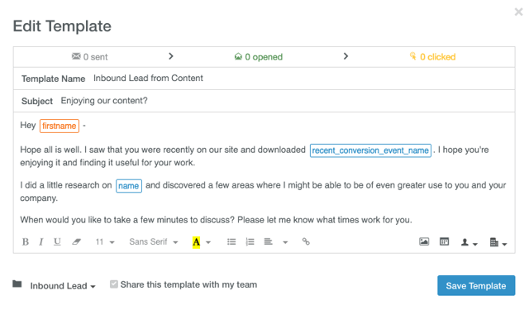Expand the text alignment options arrow
Viewport: 529px width, 310px height.
(x=285, y=242)
